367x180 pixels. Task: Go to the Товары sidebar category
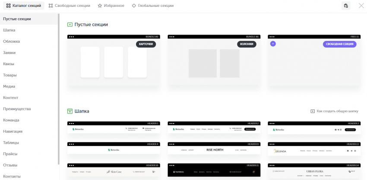[x=9, y=75]
